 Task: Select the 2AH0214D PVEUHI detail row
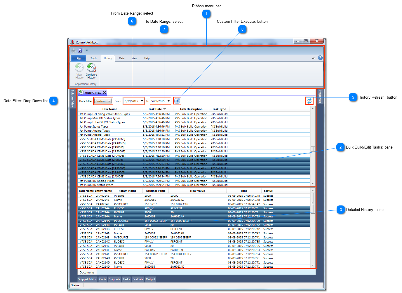tap(194, 258)
